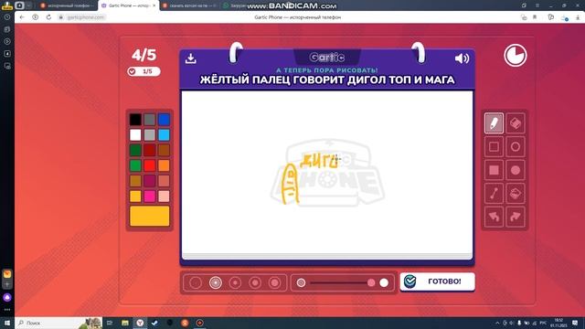Select the eraser tool
The height and width of the screenshot is (329, 585).
click(516, 123)
